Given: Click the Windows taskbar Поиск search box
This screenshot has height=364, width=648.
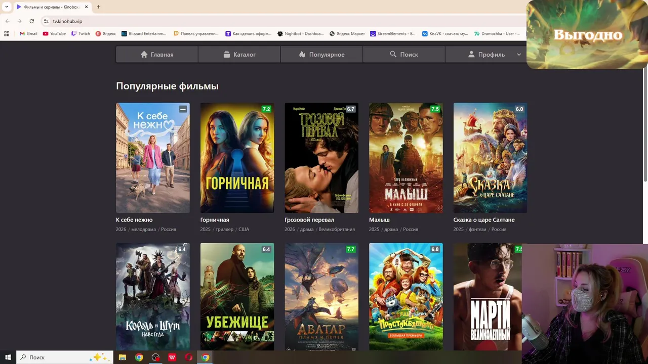Looking at the screenshot, I should (x=65, y=357).
